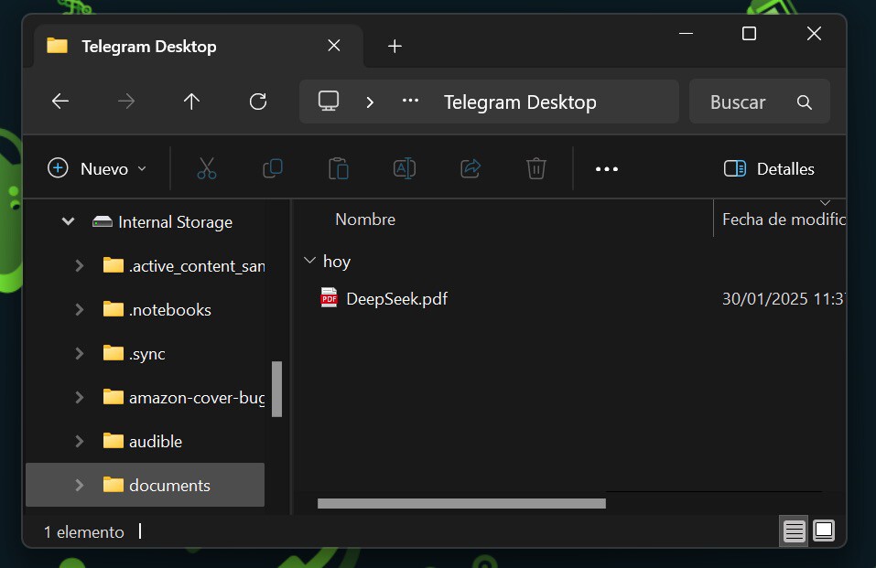The width and height of the screenshot is (876, 568).
Task: Click the Share icon in toolbar
Action: pos(470,168)
